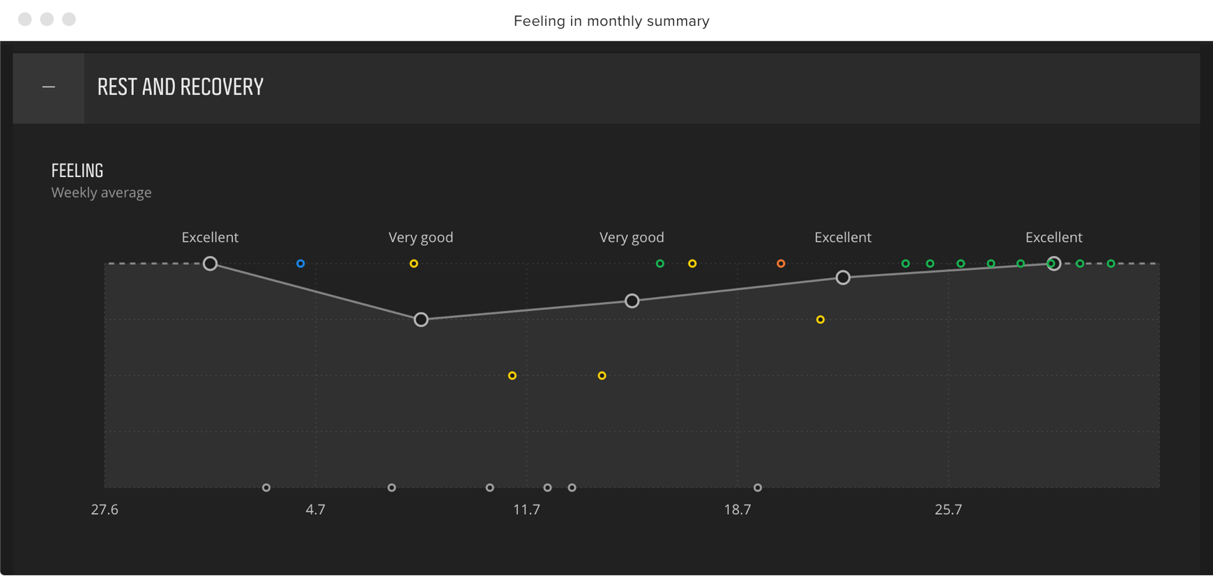Image resolution: width=1213 pixels, height=576 pixels.
Task: Click the last green dot at chart right edge
Action: tap(1111, 264)
